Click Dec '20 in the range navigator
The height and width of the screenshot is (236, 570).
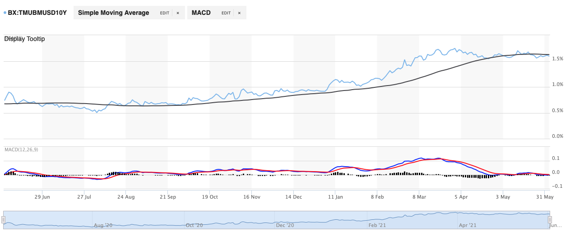coord(285,225)
